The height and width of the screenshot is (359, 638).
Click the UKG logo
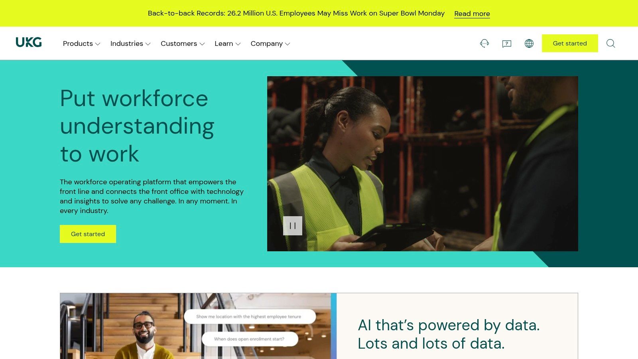(x=29, y=42)
